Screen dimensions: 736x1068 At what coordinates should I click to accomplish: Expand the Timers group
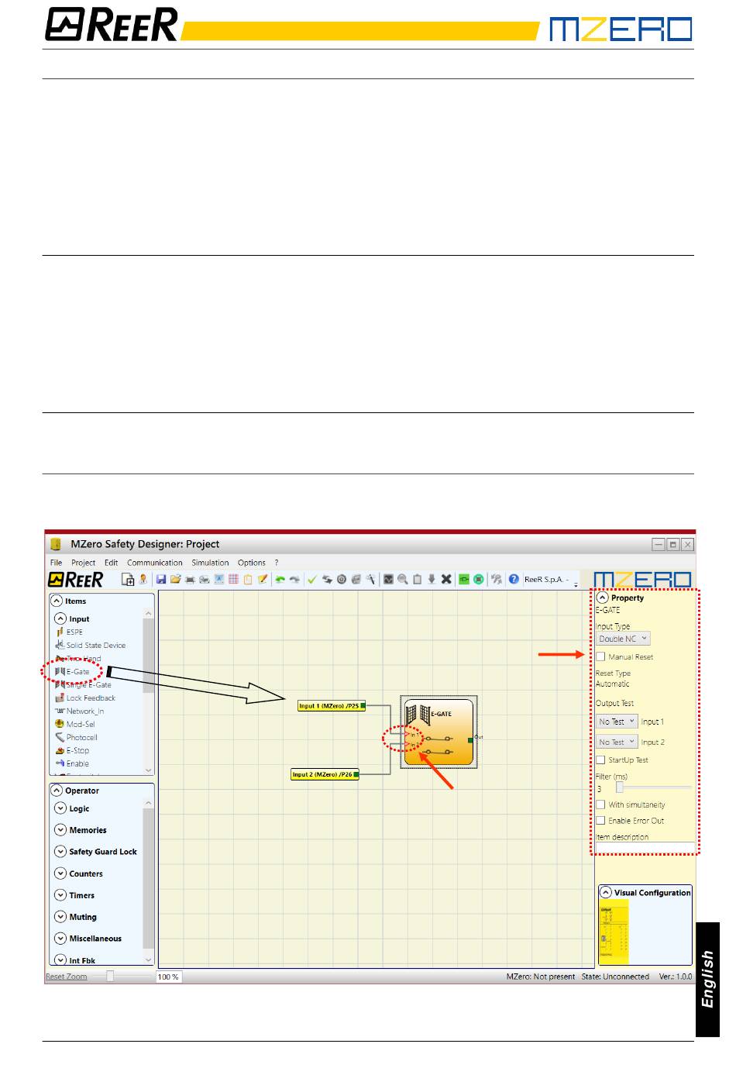click(x=60, y=895)
